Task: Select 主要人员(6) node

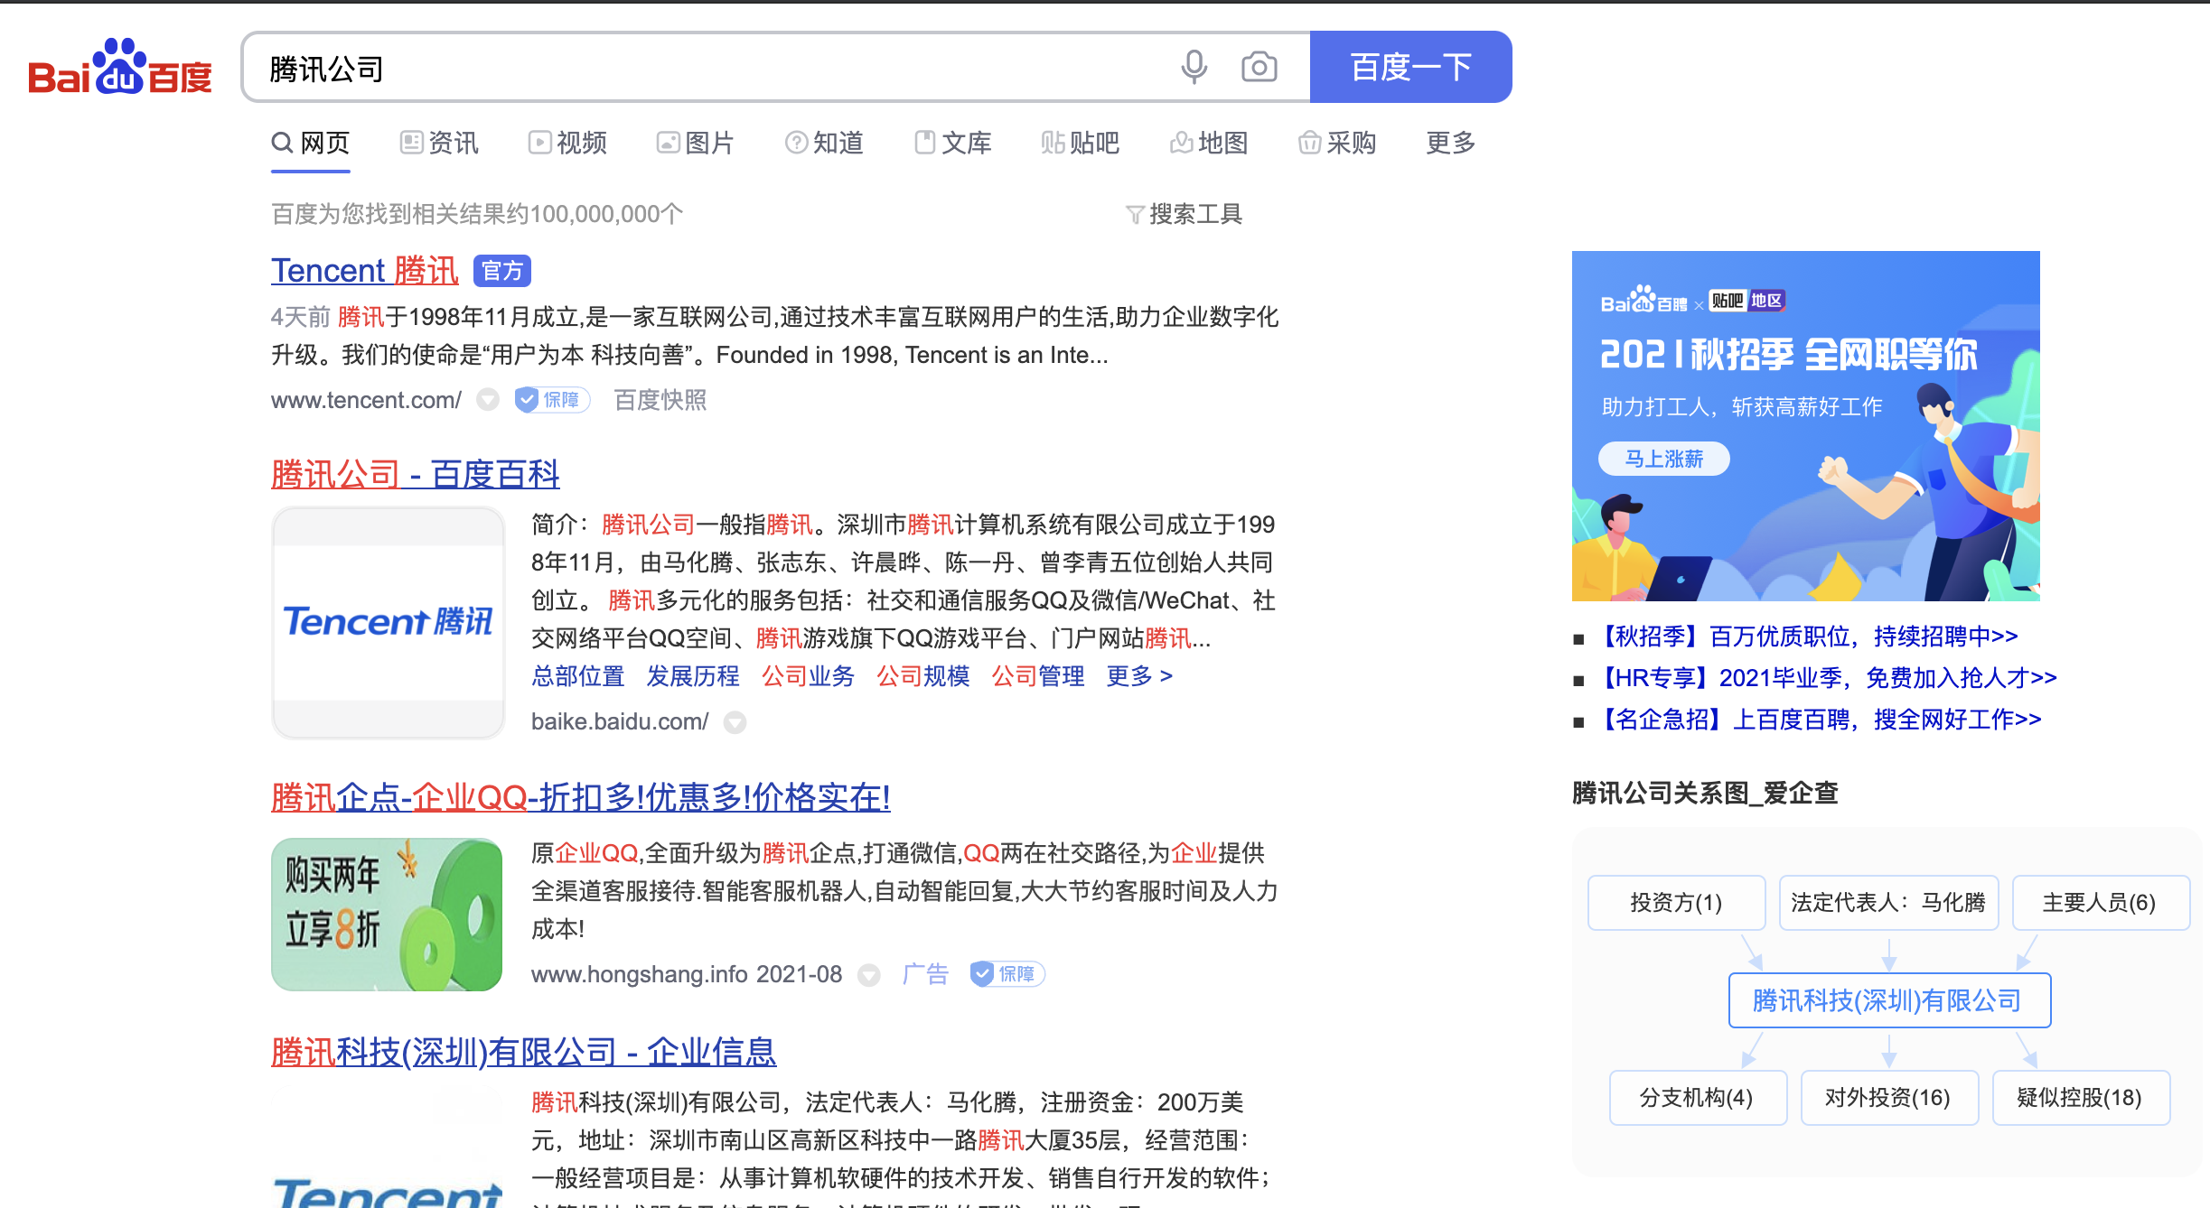Action: [2101, 902]
